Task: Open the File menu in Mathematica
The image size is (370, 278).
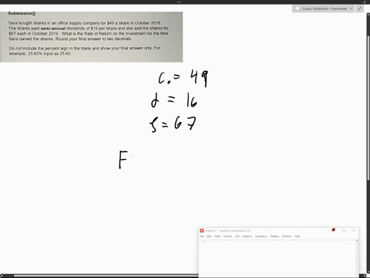Action: (202, 236)
